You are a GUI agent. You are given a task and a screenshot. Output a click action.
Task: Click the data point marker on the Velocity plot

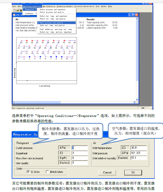[27, 80]
